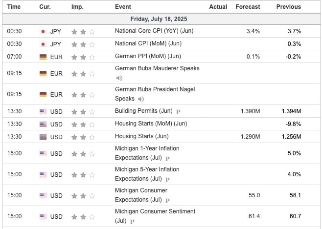This screenshot has width=322, height=229.
Task: Click the importance stars for Building Permits
Action: point(83,112)
